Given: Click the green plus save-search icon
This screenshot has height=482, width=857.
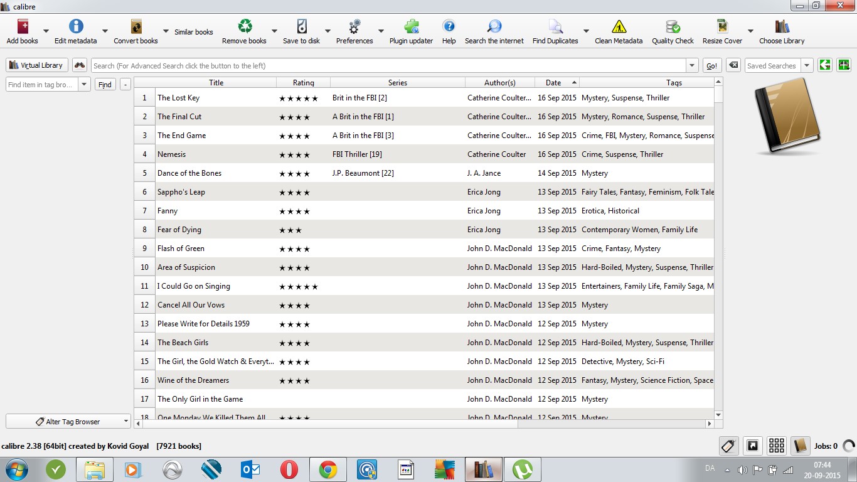Looking at the screenshot, I should pyautogui.click(x=844, y=65).
